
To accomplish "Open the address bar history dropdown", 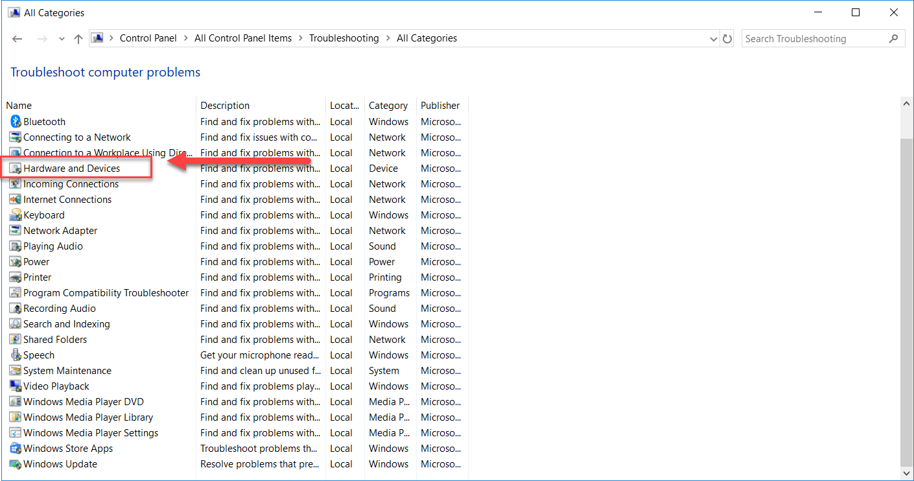I will point(714,39).
